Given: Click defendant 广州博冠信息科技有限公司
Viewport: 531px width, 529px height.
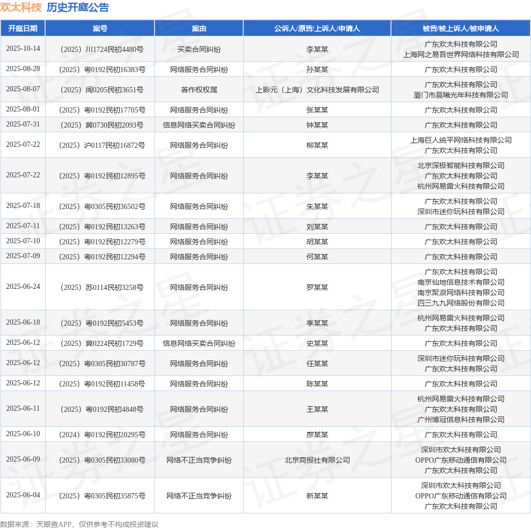Looking at the screenshot, I should pyautogui.click(x=460, y=420).
